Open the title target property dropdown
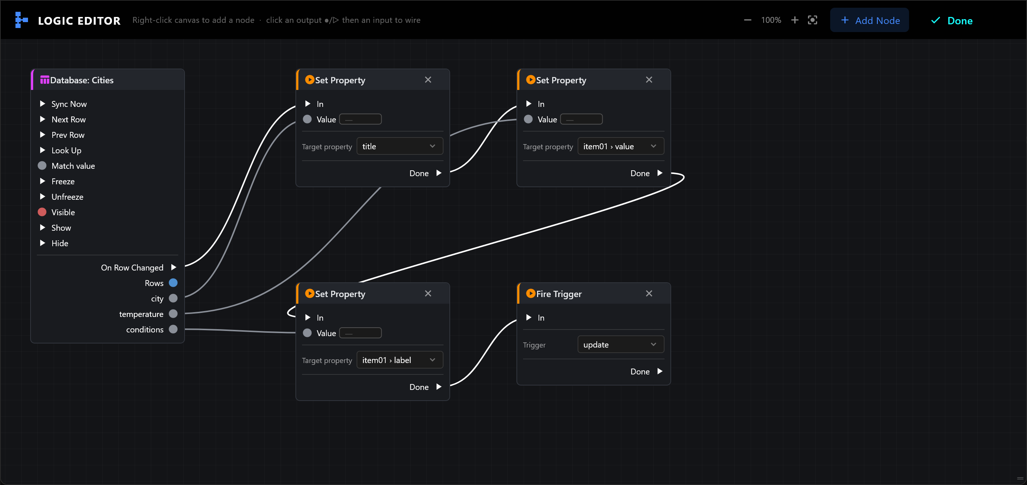This screenshot has width=1027, height=485. [x=400, y=146]
